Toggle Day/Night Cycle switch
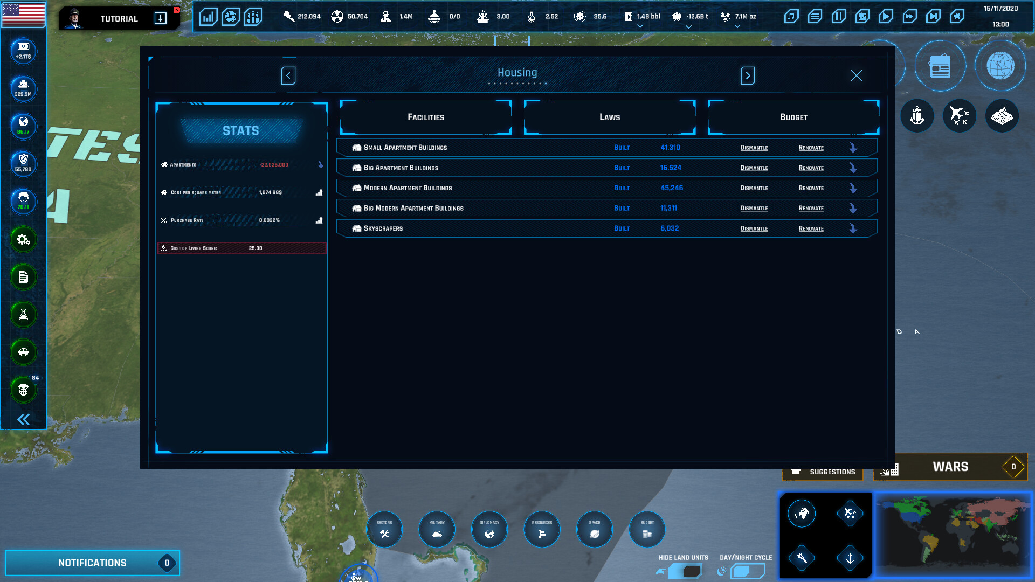The height and width of the screenshot is (582, 1035). [x=748, y=571]
